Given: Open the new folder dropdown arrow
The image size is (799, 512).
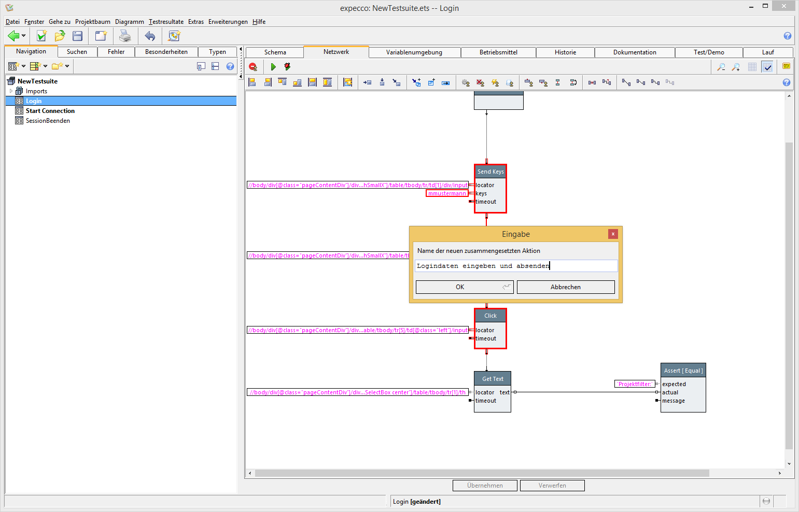Looking at the screenshot, I should pos(67,66).
